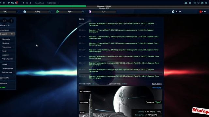The height and width of the screenshot is (117, 209).
Task: Click the crystal resource icon
Action: pyautogui.click(x=25, y=12)
